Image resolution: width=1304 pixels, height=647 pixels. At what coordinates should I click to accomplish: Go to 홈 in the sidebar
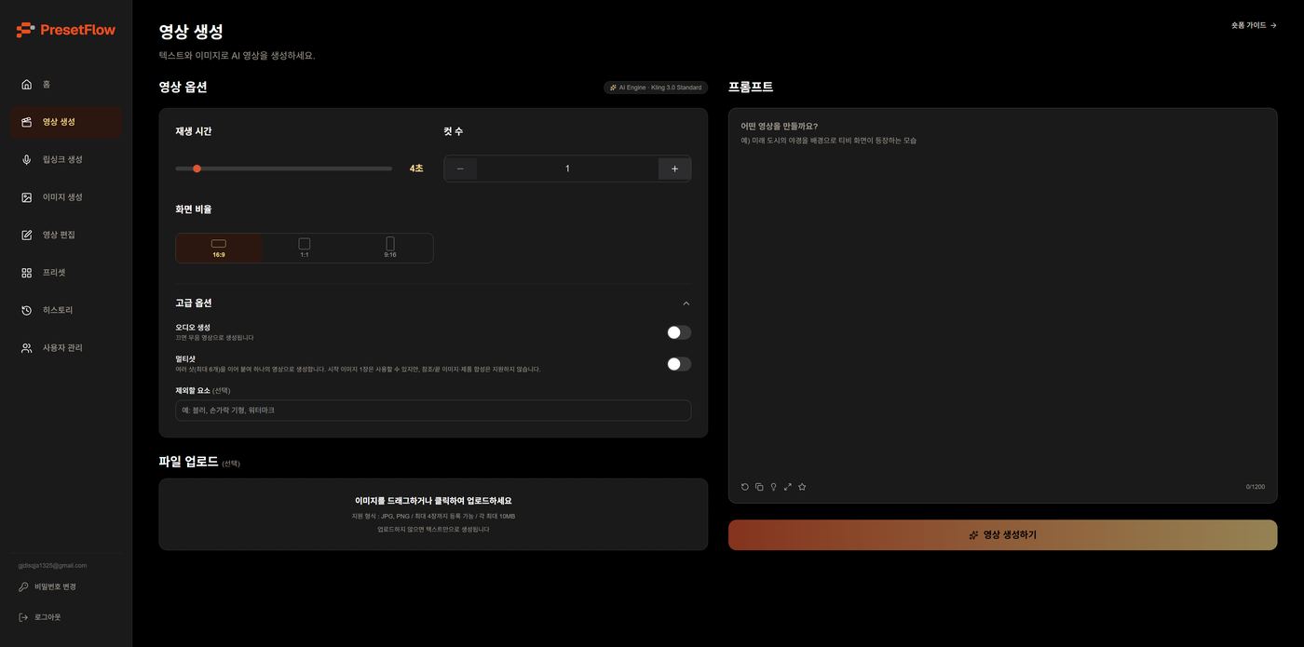66,85
